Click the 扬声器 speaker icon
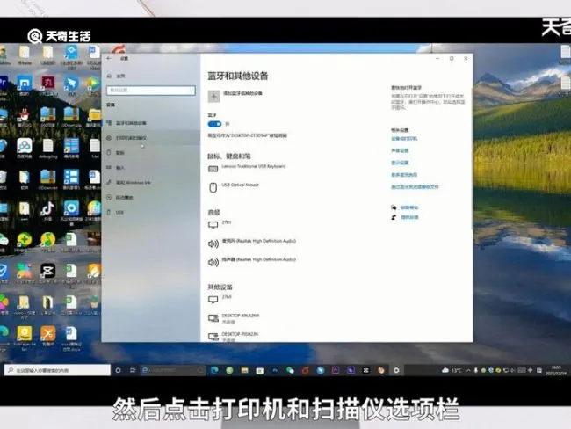571x429 pixels. click(x=213, y=262)
